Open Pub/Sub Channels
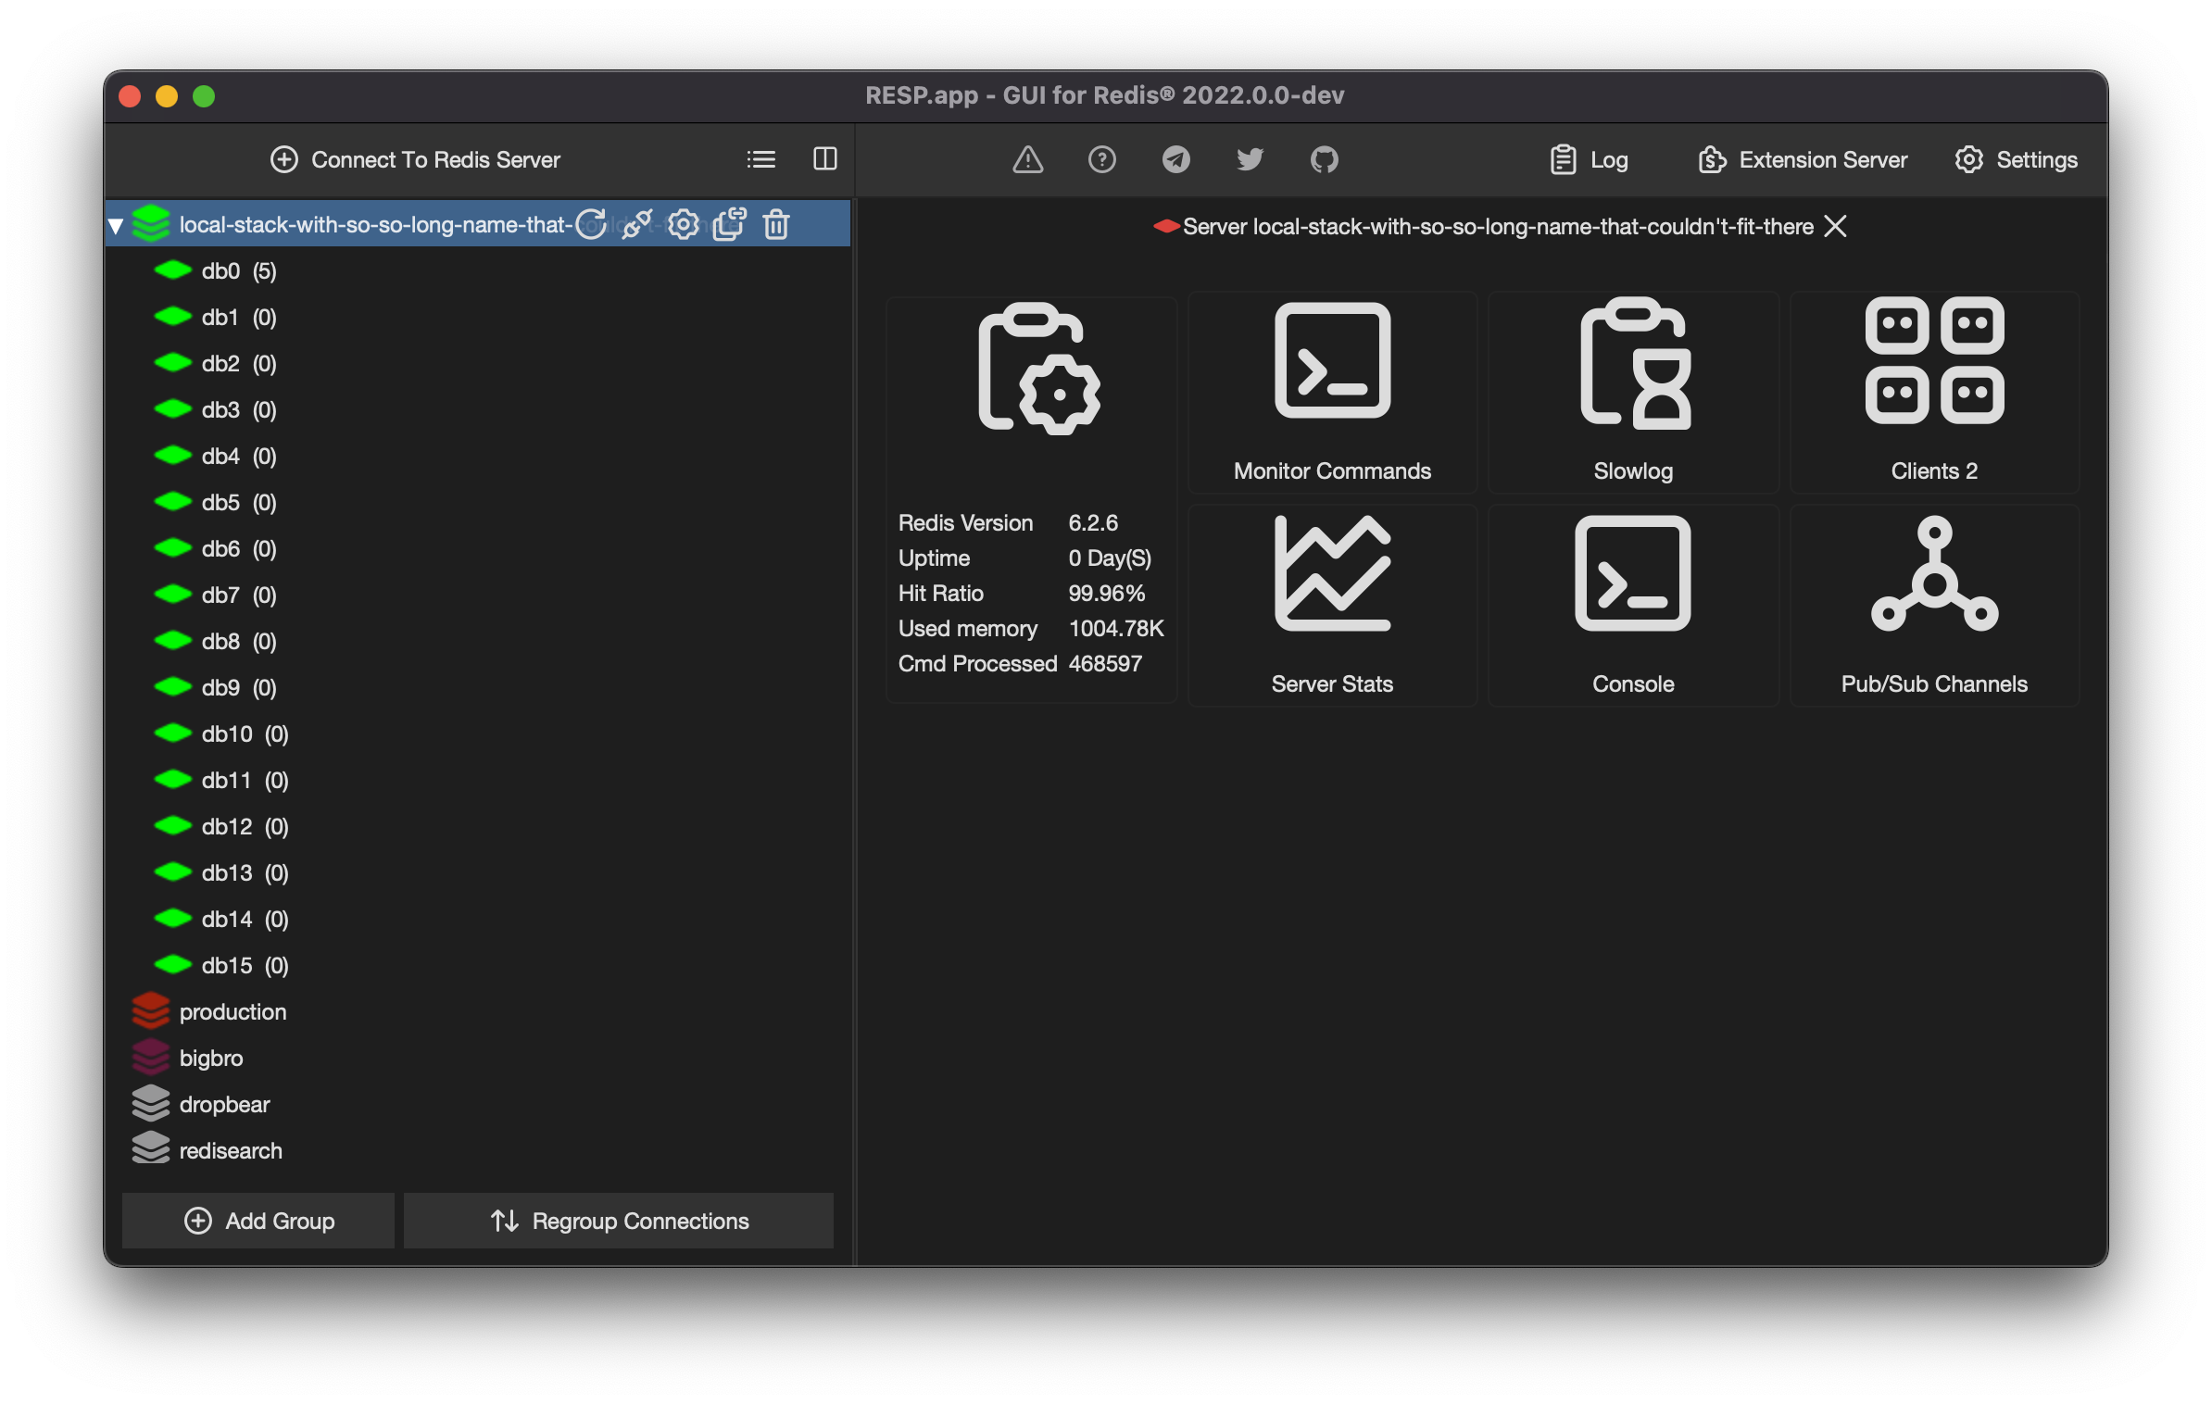This screenshot has width=2212, height=1404. pyautogui.click(x=1934, y=606)
